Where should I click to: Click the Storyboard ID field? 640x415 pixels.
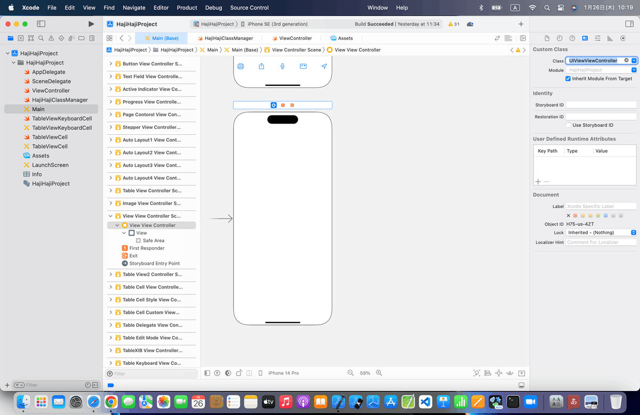(x=601, y=105)
